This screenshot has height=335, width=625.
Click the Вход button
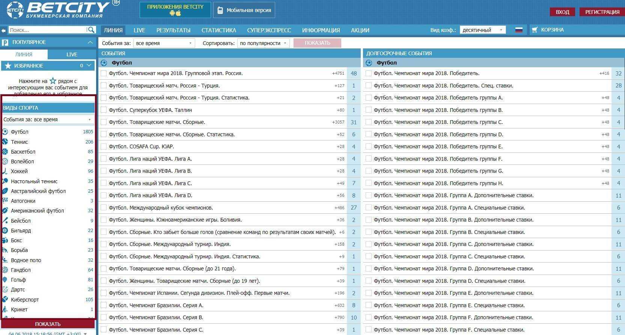pyautogui.click(x=562, y=12)
